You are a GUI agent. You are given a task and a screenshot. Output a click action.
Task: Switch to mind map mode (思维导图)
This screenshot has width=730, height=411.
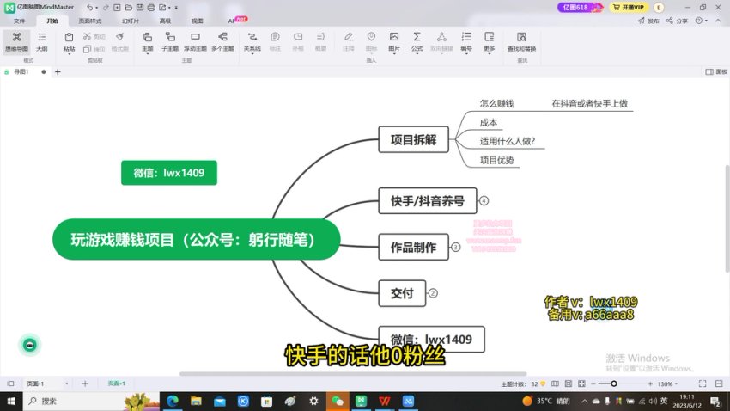pyautogui.click(x=16, y=41)
